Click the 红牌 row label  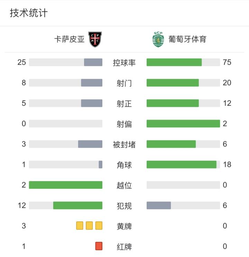pyautogui.click(x=124, y=247)
